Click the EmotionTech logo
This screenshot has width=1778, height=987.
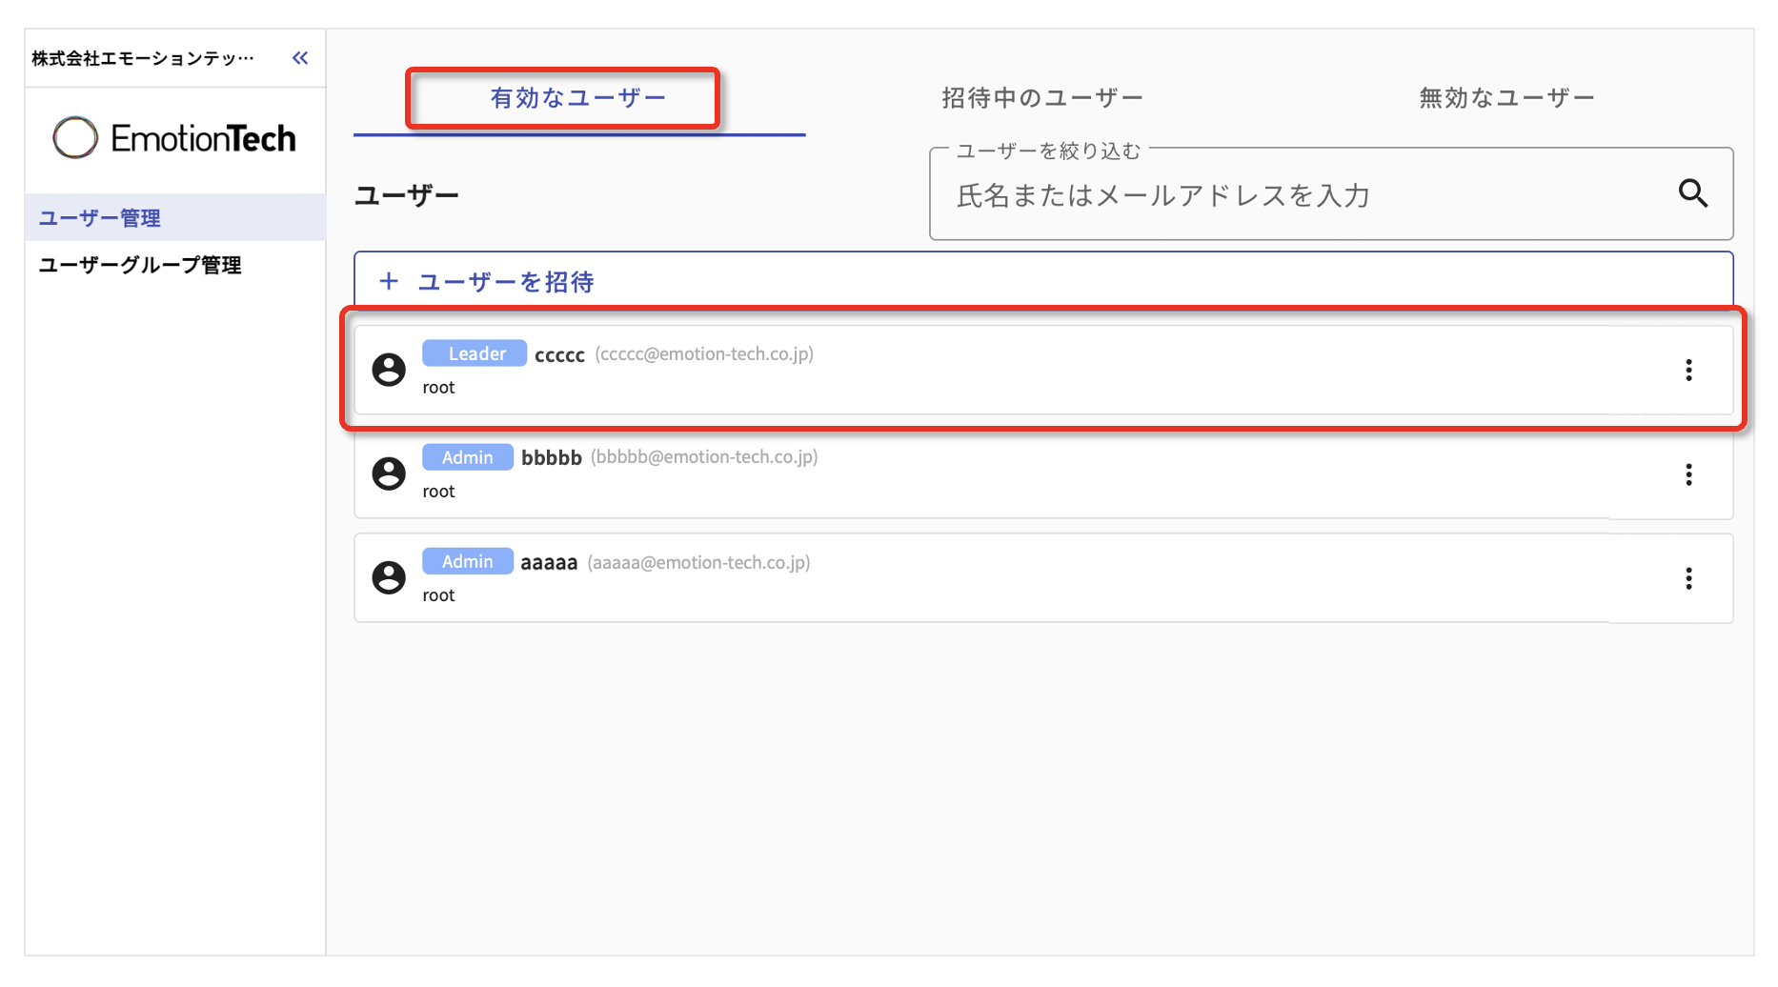pos(174,139)
